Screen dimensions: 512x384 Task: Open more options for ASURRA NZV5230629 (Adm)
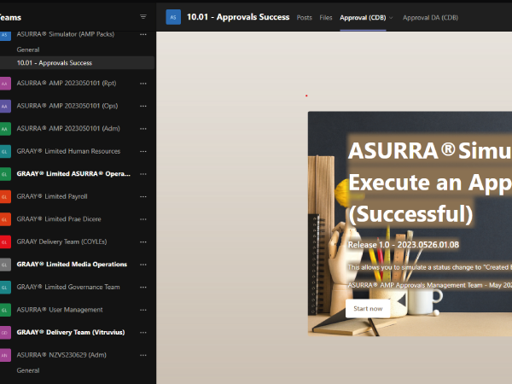[143, 355]
